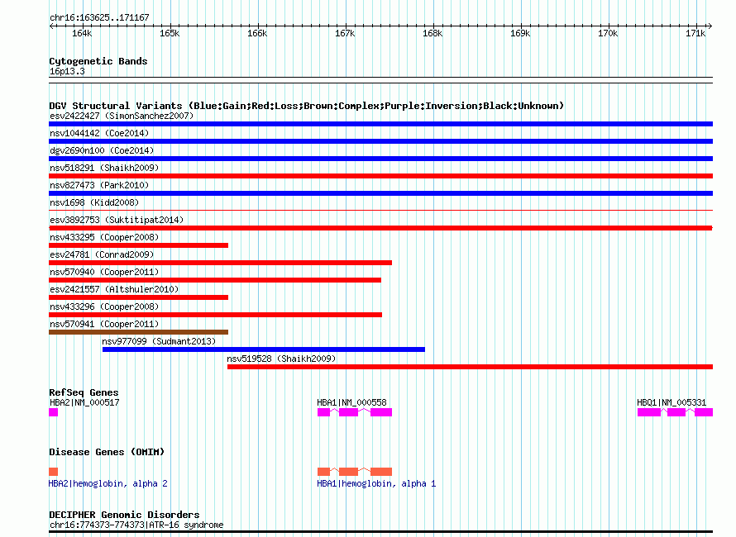
Task: Click the HBQ1|NM_005331 gene label
Action: pyautogui.click(x=671, y=402)
